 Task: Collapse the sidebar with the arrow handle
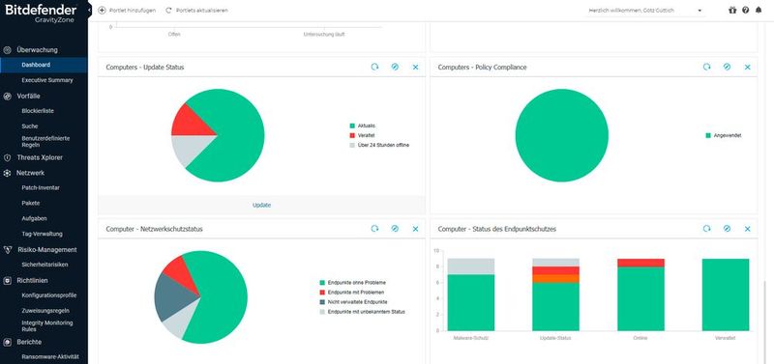point(90,10)
